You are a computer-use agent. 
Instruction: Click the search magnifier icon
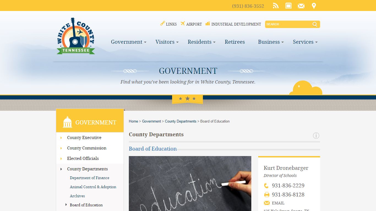pos(315,24)
